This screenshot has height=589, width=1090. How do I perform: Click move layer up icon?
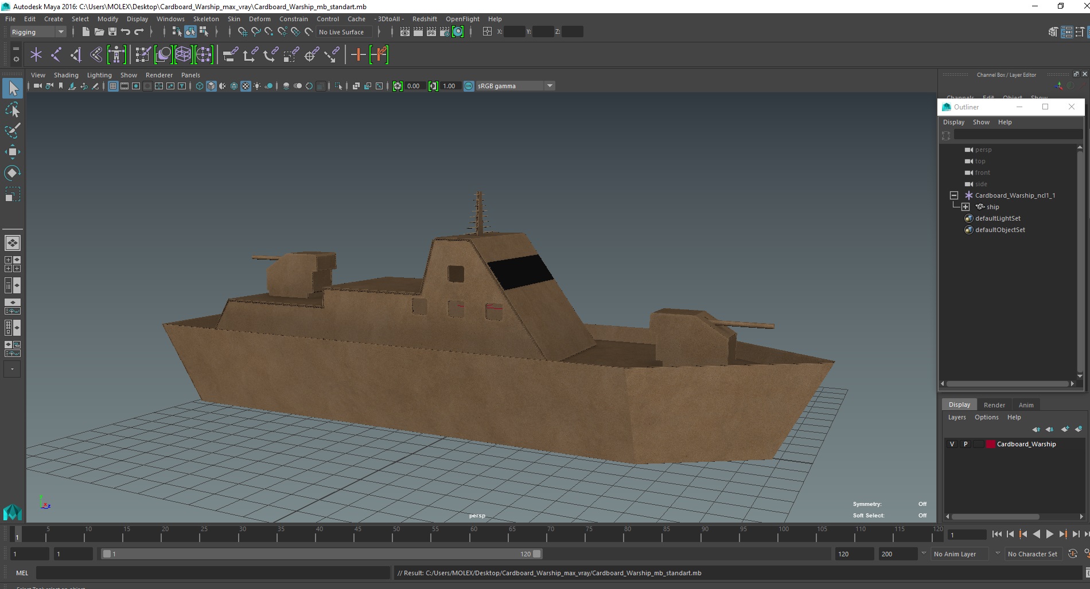point(1036,429)
